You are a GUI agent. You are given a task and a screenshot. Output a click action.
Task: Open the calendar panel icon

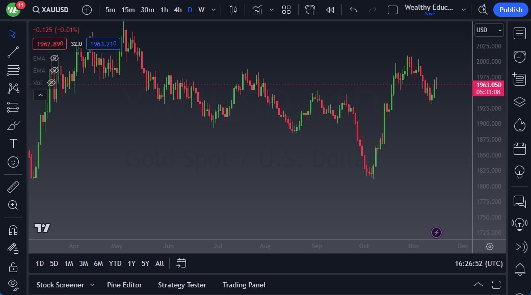(x=519, y=149)
